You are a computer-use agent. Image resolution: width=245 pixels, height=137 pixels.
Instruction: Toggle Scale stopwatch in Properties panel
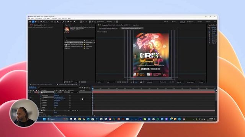click(209, 33)
